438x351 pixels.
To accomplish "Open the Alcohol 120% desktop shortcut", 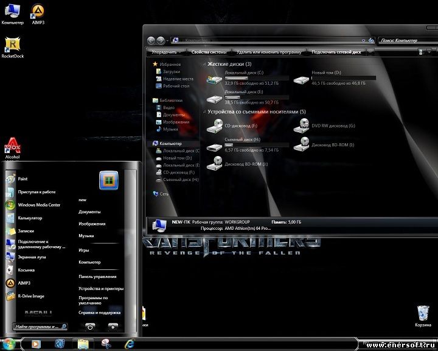I will click(12, 148).
